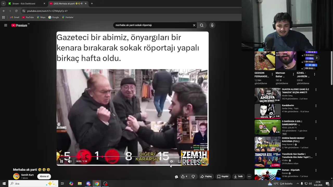Click the remix sparkle icon beside like

coord(176,177)
